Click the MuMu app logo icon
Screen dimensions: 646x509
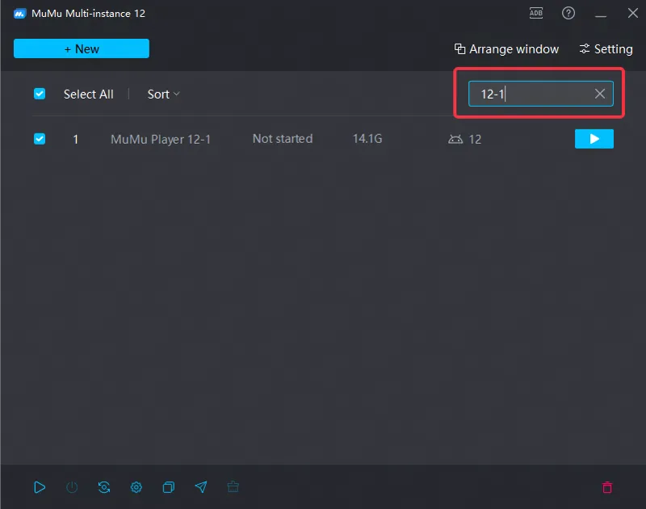[x=19, y=14]
